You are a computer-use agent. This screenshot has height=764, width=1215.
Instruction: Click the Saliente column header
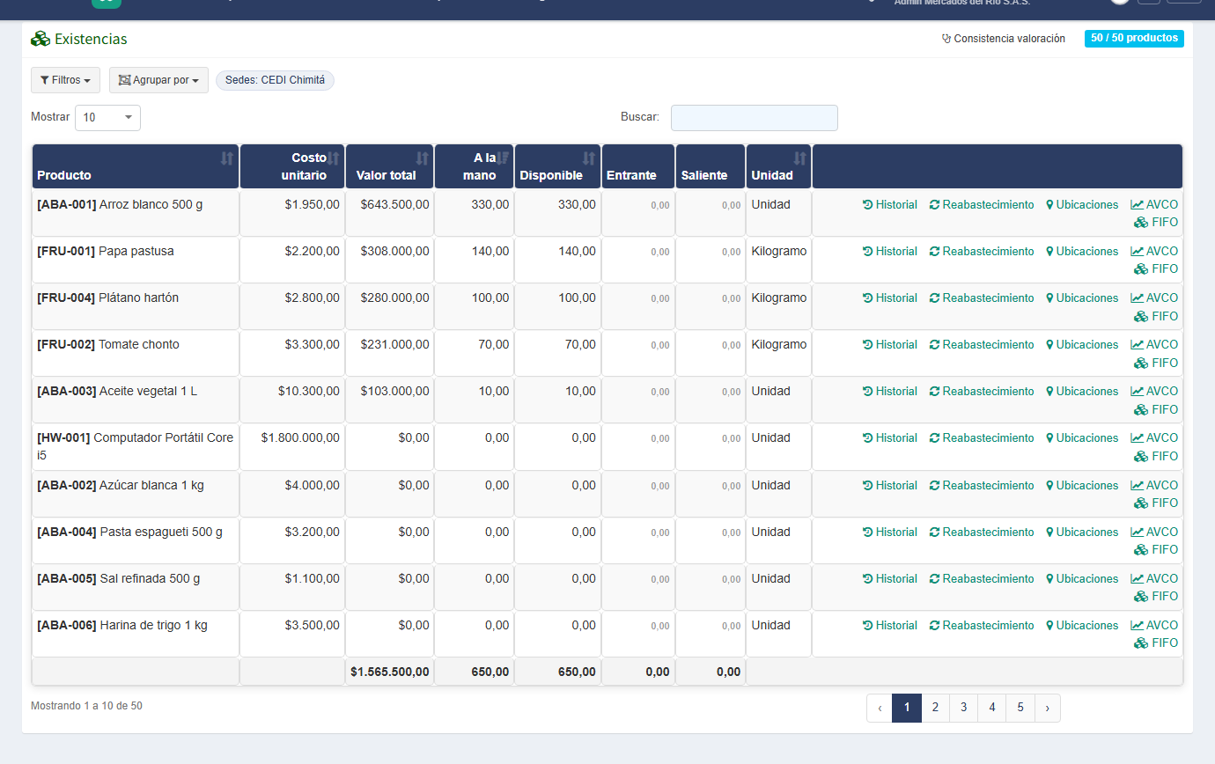click(x=711, y=166)
